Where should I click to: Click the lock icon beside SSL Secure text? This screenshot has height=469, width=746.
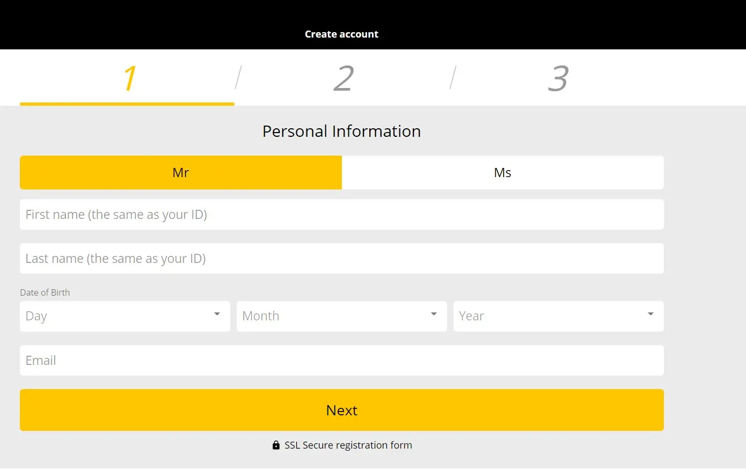[276, 445]
